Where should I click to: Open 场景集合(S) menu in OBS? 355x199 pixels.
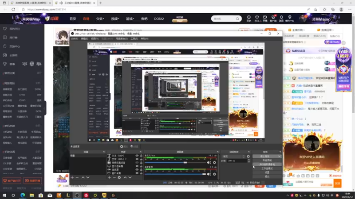pyautogui.click(x=122, y=38)
